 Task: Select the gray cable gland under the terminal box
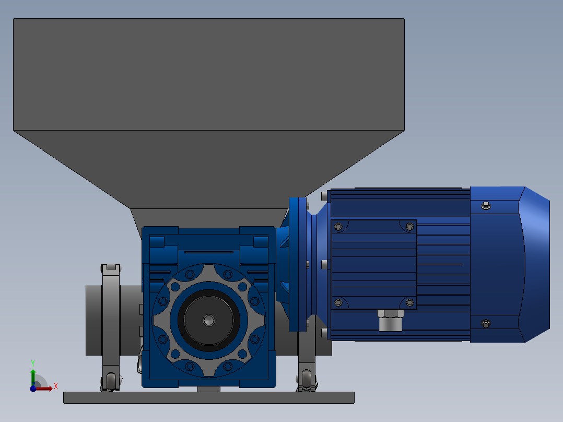pyautogui.click(x=391, y=320)
